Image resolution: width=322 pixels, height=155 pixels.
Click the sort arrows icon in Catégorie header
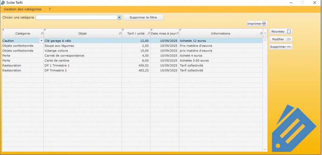click(3, 30)
